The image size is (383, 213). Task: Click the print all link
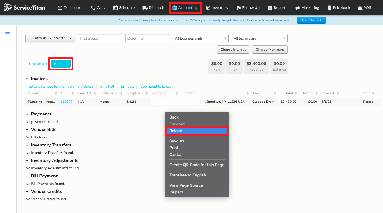coord(127,86)
